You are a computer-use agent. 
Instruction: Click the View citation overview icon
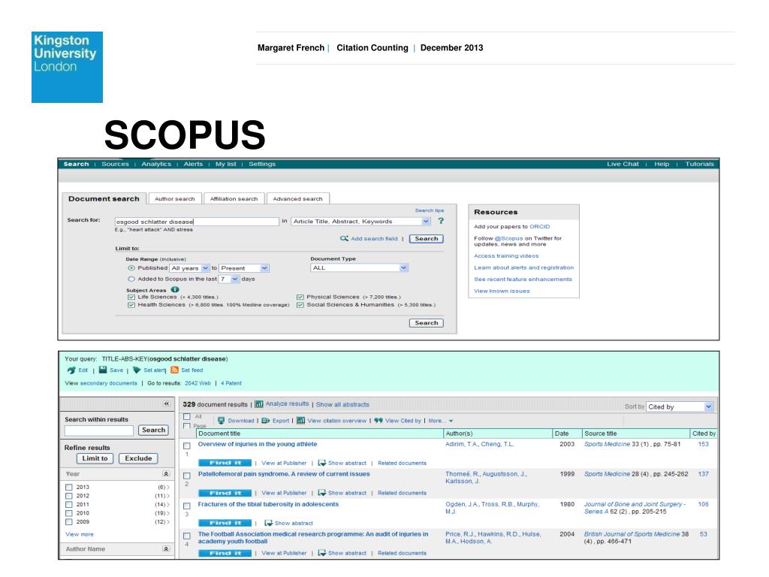coord(300,421)
